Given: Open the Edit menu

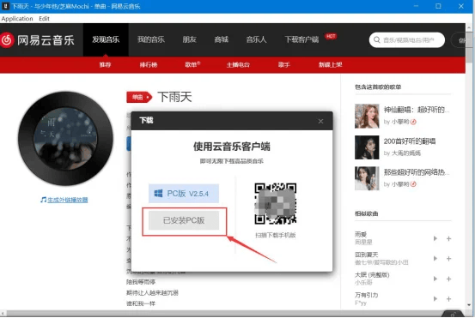Looking at the screenshot, I should pyautogui.click(x=44, y=19).
